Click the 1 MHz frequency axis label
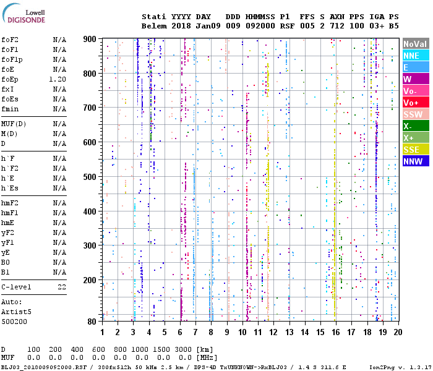This screenshot has width=433, height=371. pyautogui.click(x=103, y=333)
